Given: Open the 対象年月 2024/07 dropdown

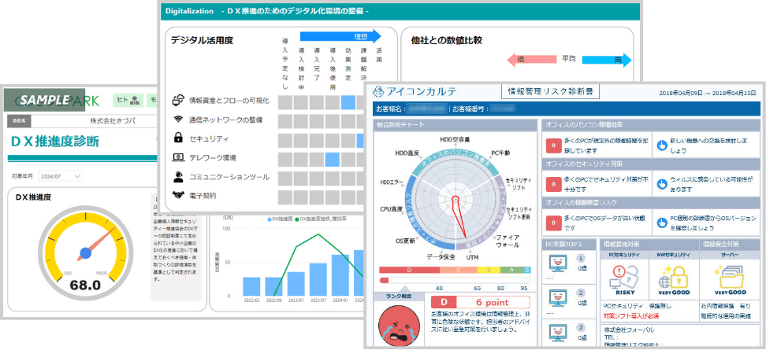Looking at the screenshot, I should [x=61, y=176].
